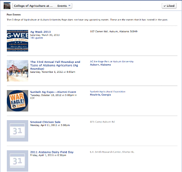The image size is (182, 172).
Task: Click the Fall Roundup photo thumbnail
Action: point(17,71)
